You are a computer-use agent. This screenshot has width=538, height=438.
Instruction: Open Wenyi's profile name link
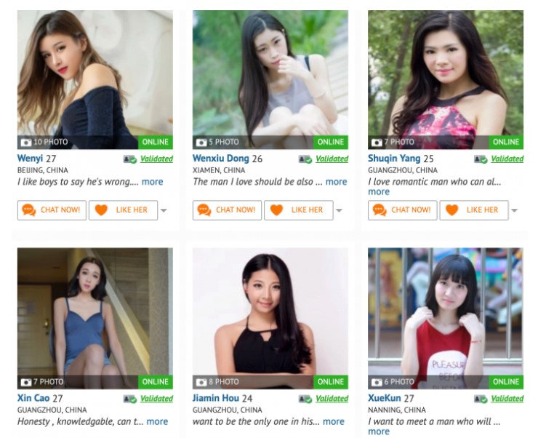(x=30, y=158)
